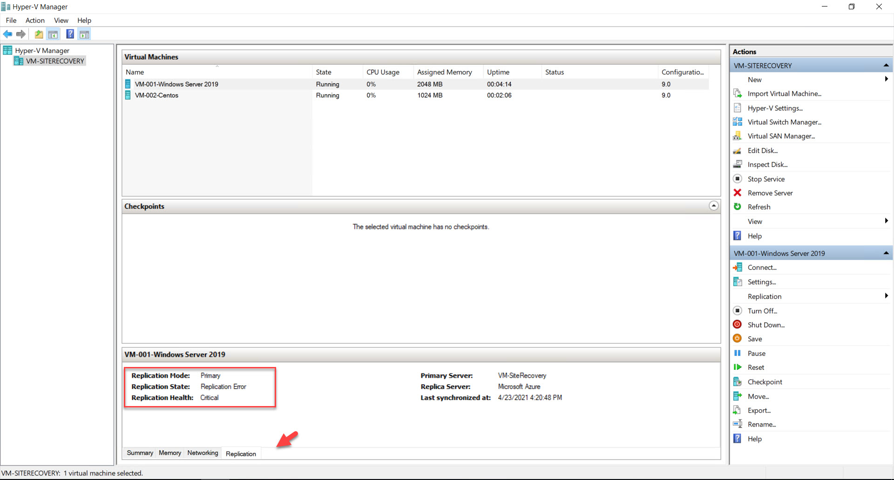Toggle the console tree pane icon
This screenshot has height=480, width=894.
pyautogui.click(x=53, y=34)
